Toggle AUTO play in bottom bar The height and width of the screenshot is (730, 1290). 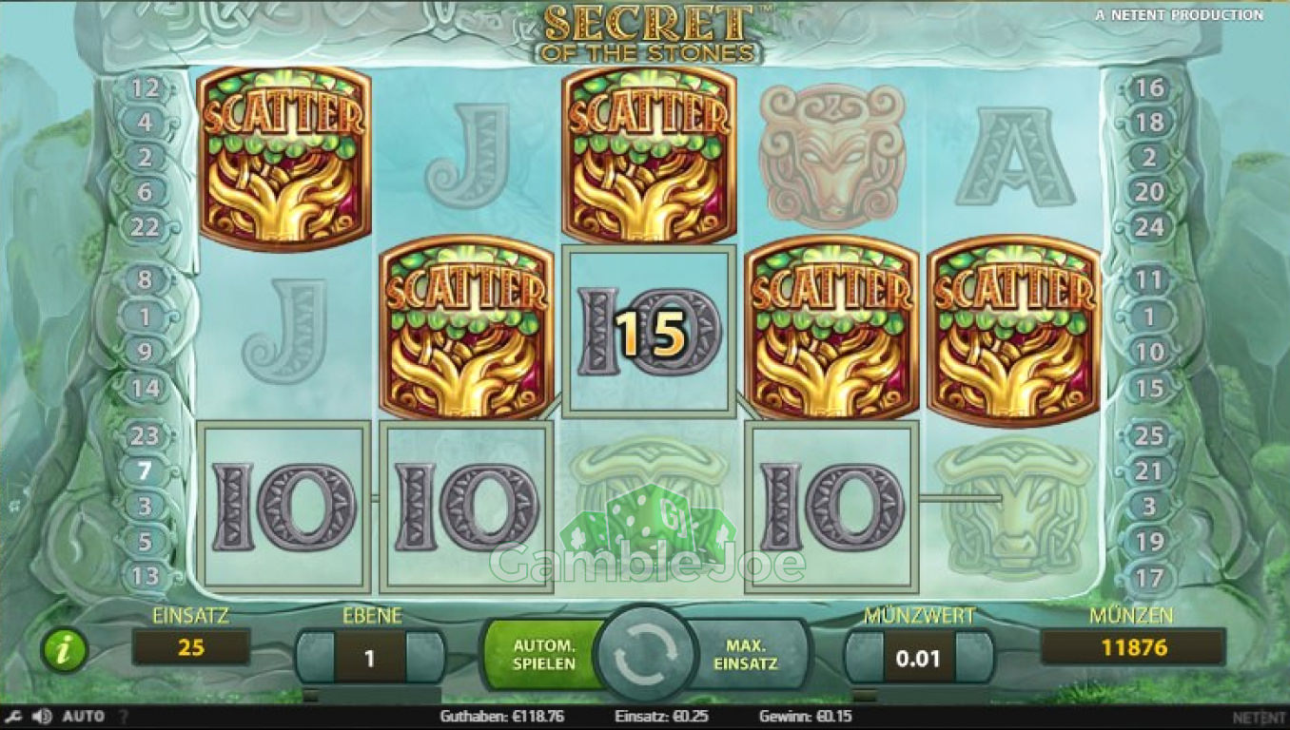[84, 717]
